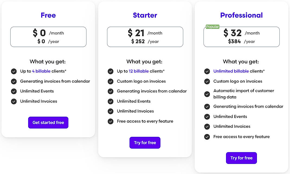Click the checkmark next to 'Generating invoices from calendar' in Professional

point(207,106)
